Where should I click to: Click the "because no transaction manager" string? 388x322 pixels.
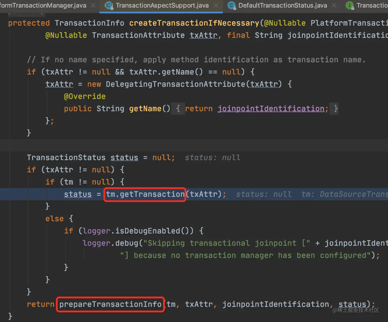[245, 255]
